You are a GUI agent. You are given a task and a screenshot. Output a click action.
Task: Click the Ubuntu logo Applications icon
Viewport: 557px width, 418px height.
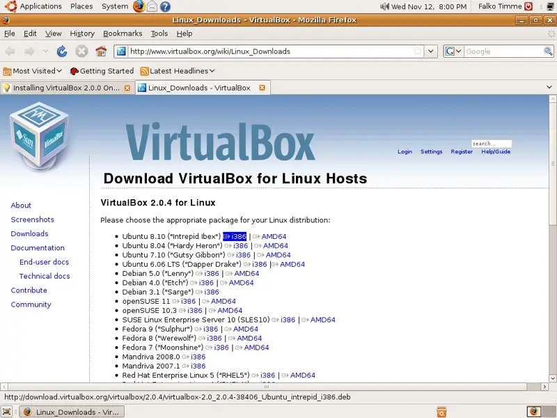10,6
